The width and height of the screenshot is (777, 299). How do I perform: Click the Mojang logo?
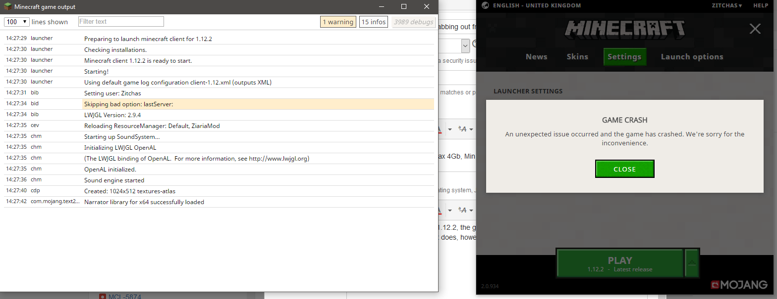coord(739,285)
